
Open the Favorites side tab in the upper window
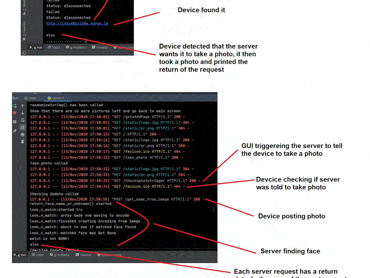click(x=24, y=31)
